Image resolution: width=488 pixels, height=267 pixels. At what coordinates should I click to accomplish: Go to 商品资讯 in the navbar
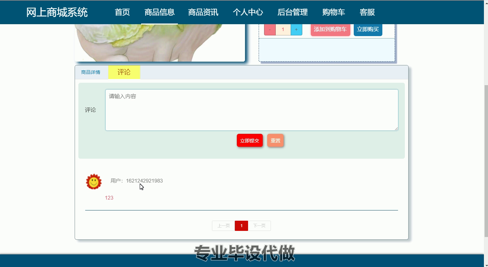pyautogui.click(x=203, y=12)
